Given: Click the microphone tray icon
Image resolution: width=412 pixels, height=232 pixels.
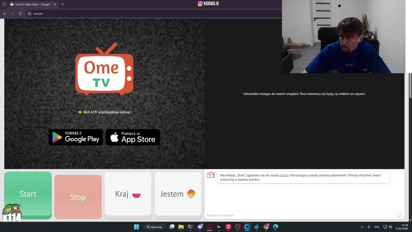Looking at the screenshot, I should 369,227.
